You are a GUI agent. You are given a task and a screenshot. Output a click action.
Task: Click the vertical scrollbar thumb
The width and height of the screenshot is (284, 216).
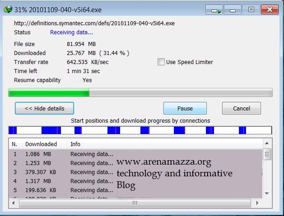coord(267,154)
